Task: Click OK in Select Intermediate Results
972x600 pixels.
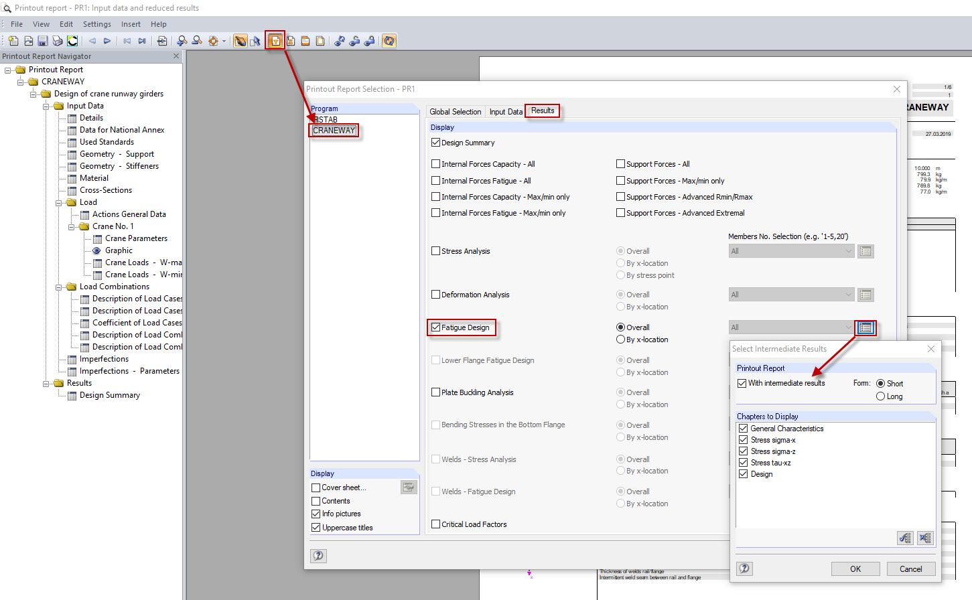Action: tap(855, 569)
